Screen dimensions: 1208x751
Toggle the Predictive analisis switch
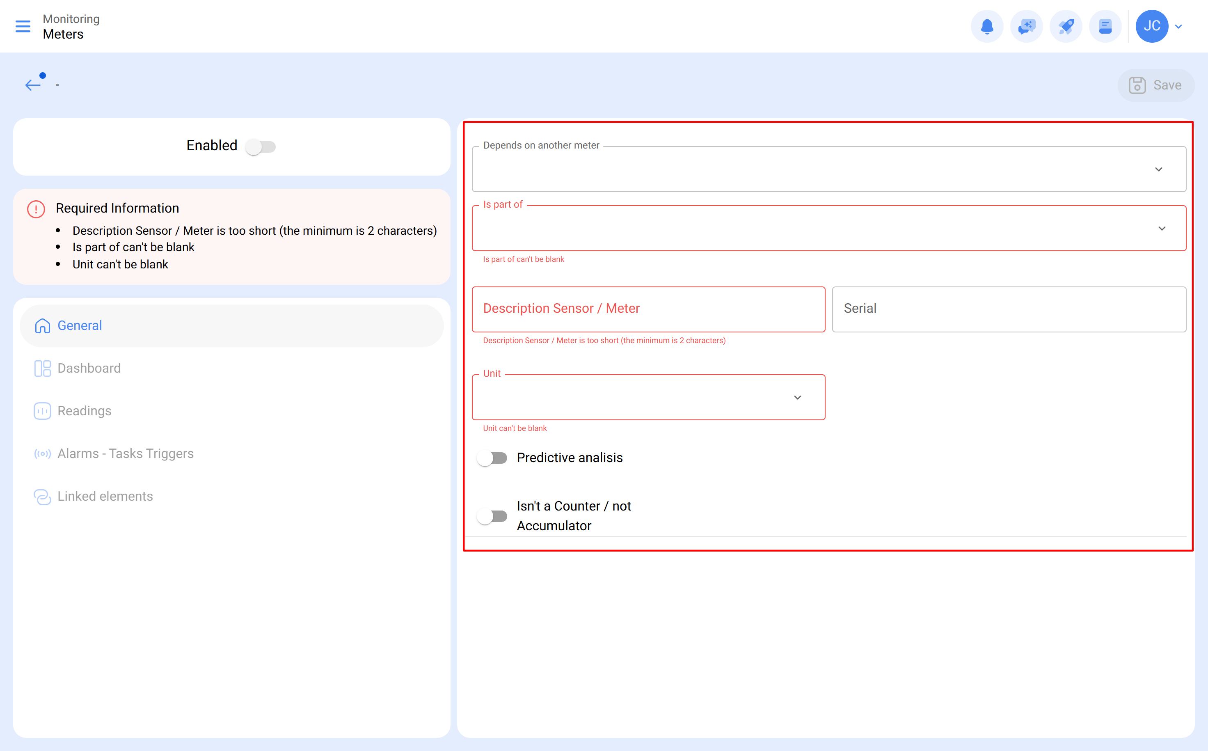coord(492,458)
